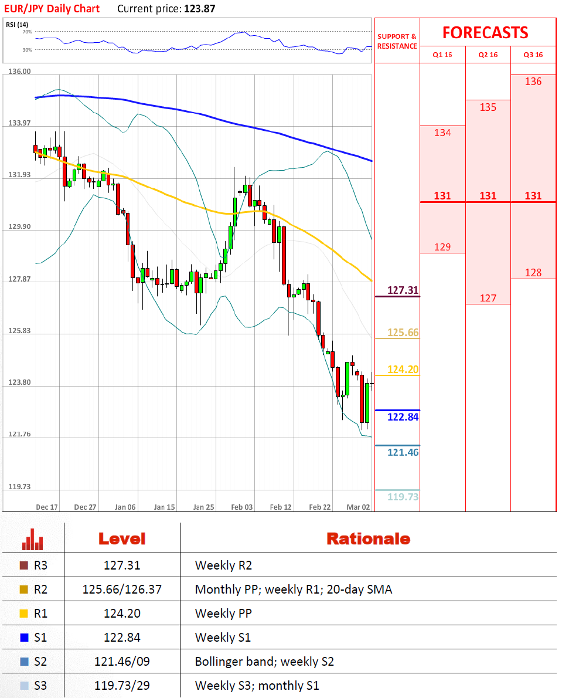The width and height of the screenshot is (562, 698).
Task: Click the 122.84 support level marker
Action: [403, 417]
